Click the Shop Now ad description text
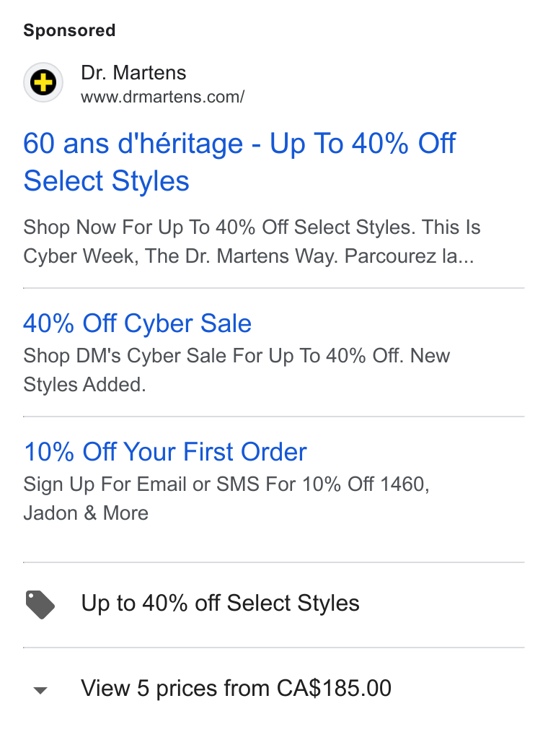The width and height of the screenshot is (548, 732). [252, 241]
